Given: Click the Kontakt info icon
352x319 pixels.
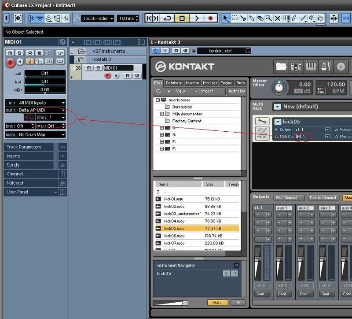Looking at the screenshot, I should click(x=341, y=67).
